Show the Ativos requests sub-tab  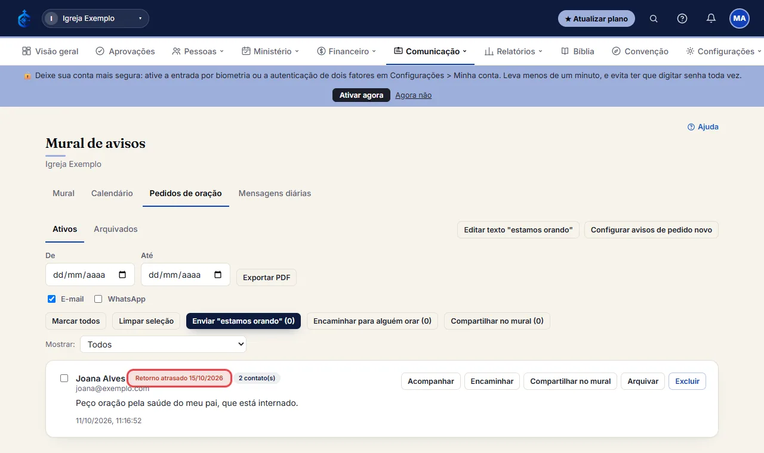pyautogui.click(x=64, y=229)
